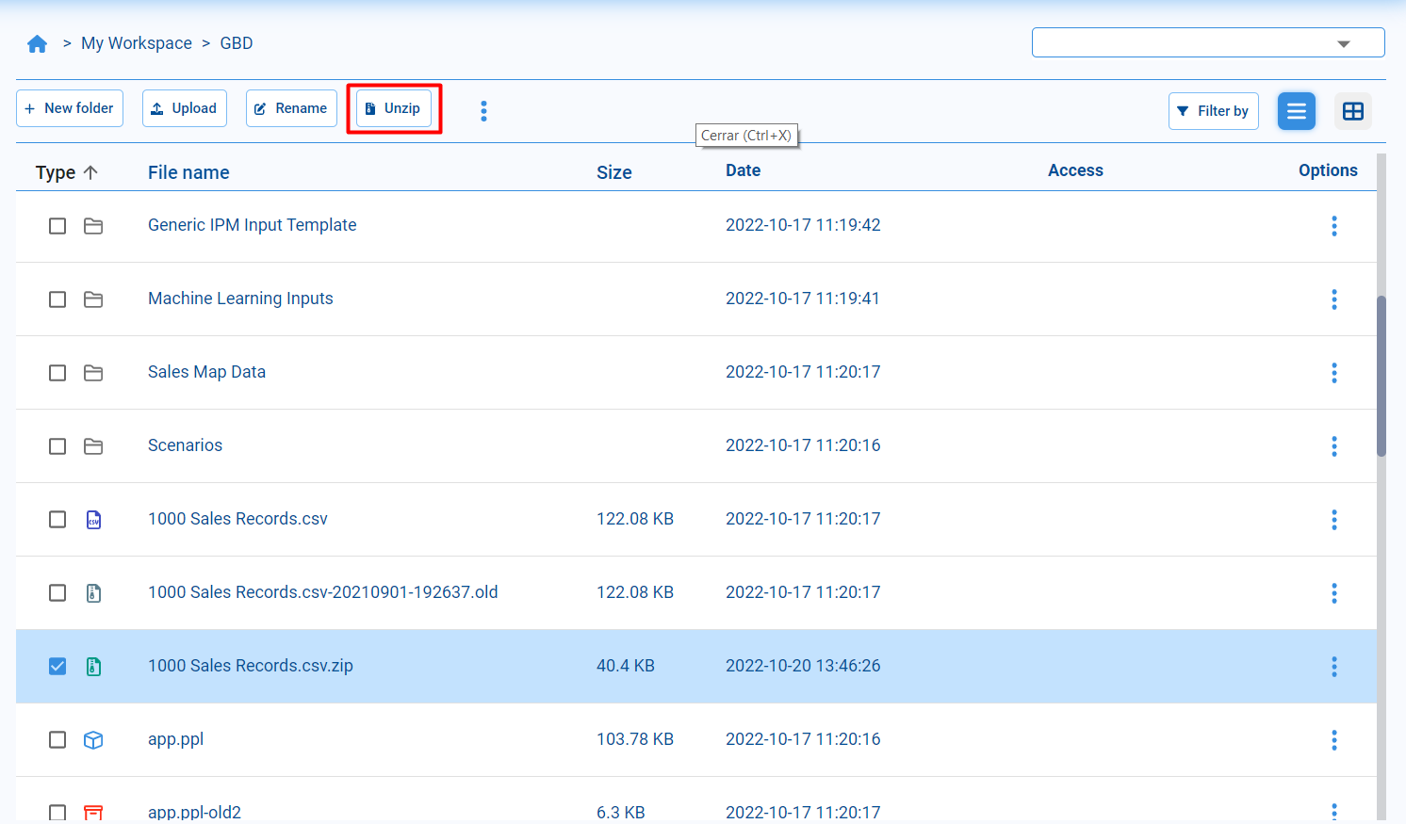Image resolution: width=1406 pixels, height=824 pixels.
Task: Select the Machine Learning Inputs checkbox
Action: 57,299
